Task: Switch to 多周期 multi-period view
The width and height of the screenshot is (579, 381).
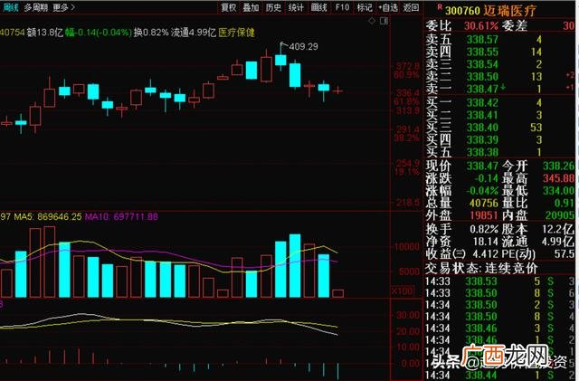Action: (x=36, y=7)
